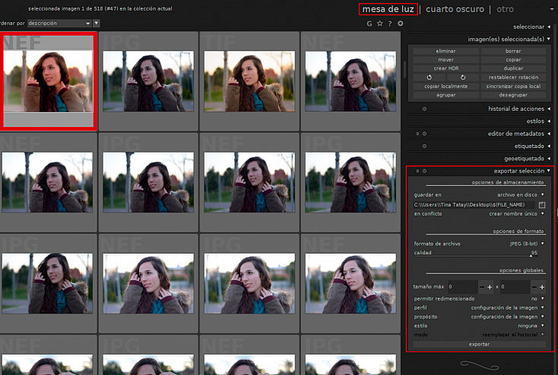
Task: Click the eliminar button
Action: pyautogui.click(x=446, y=51)
